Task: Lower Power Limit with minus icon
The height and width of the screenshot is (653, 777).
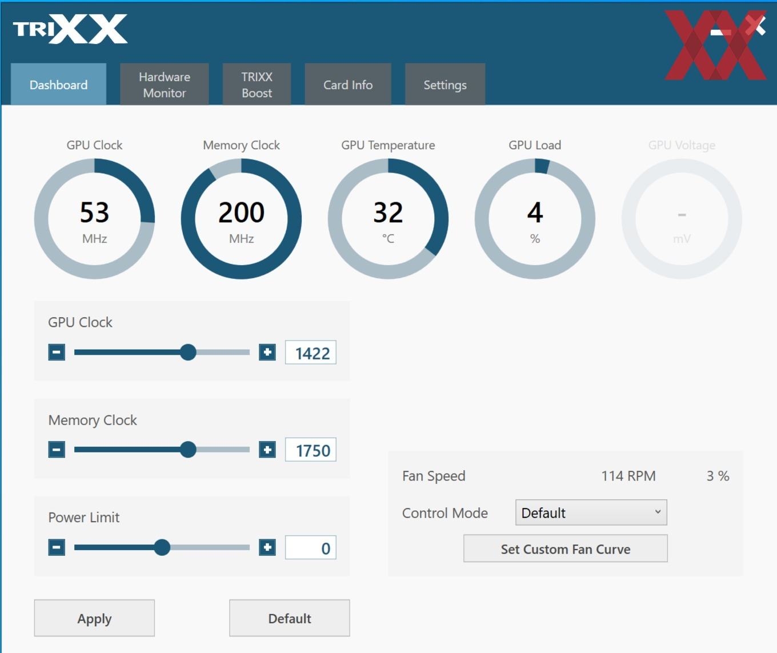Action: (x=57, y=547)
